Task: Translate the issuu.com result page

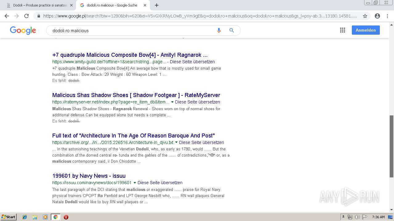Action: tap(160, 183)
